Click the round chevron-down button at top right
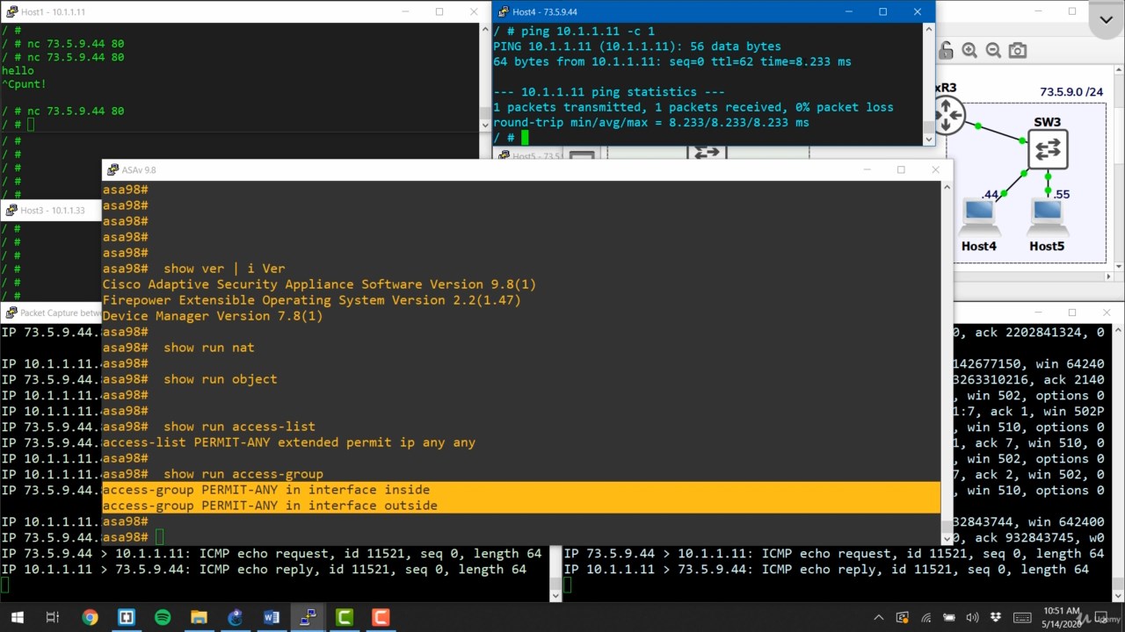The height and width of the screenshot is (632, 1125). click(x=1107, y=18)
